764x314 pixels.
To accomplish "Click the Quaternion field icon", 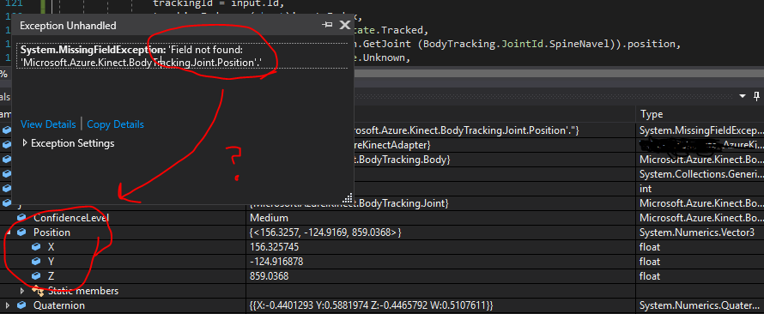I will click(x=21, y=305).
